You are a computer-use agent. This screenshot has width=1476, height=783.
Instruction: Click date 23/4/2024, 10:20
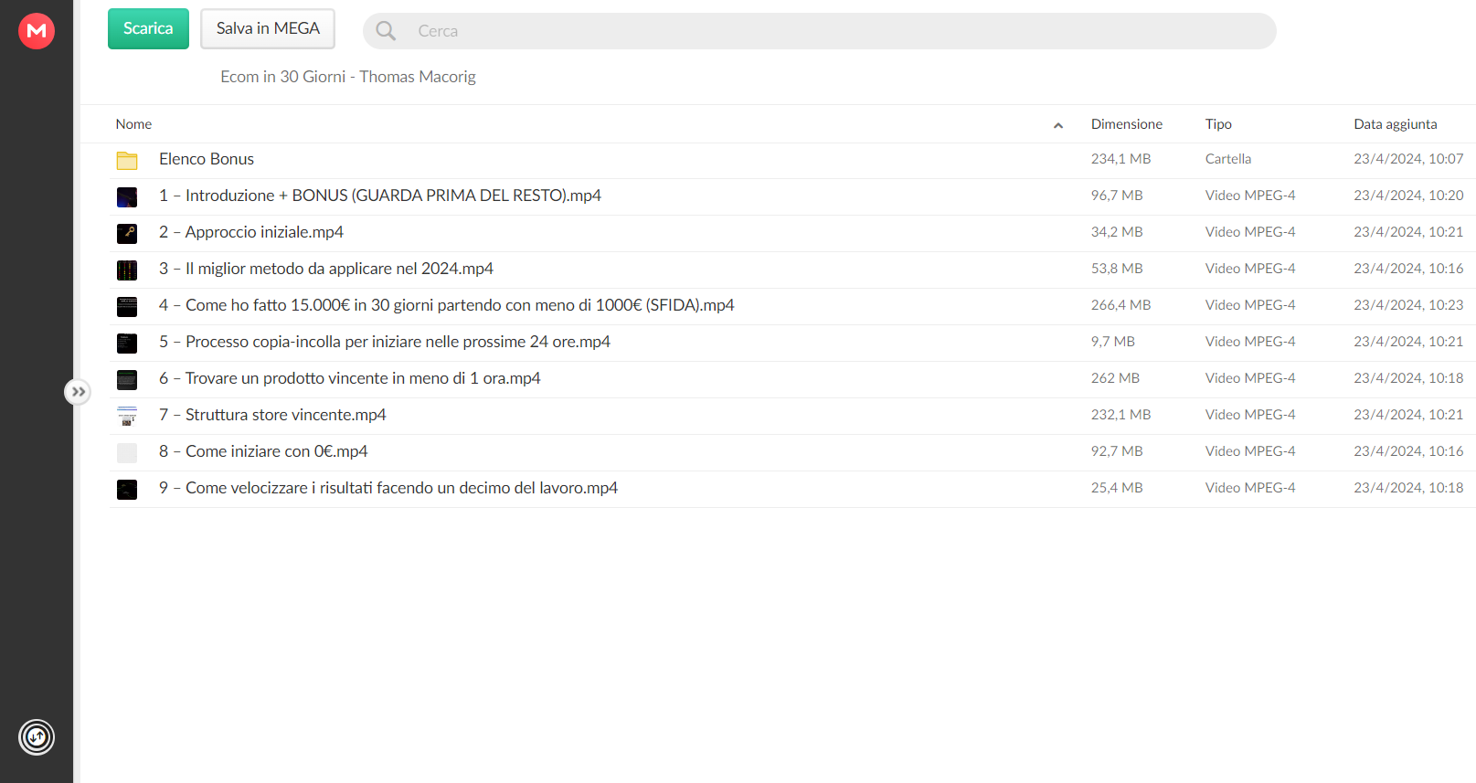pyautogui.click(x=1408, y=196)
